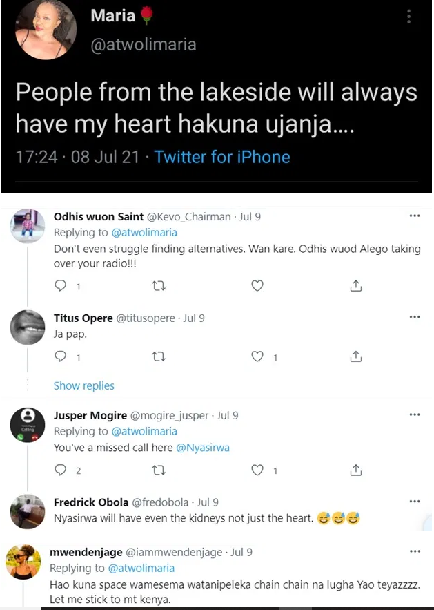
Task: Reply to Odhis wuon Saint's tweet
Action: pyautogui.click(x=60, y=285)
